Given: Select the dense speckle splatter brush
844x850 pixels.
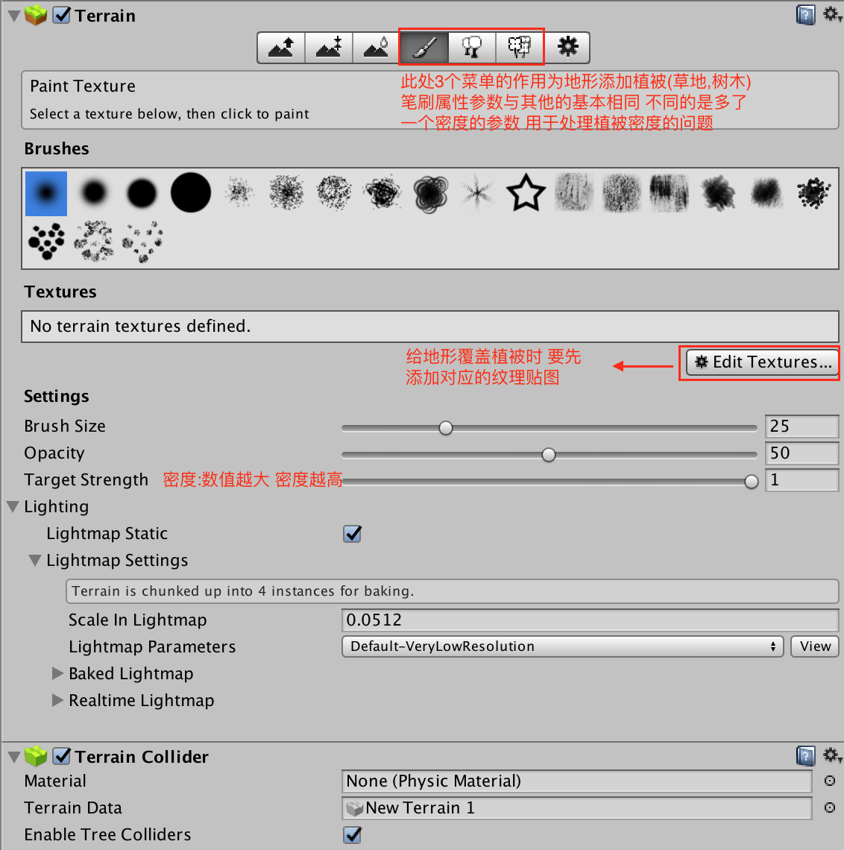Looking at the screenshot, I should pos(286,192).
